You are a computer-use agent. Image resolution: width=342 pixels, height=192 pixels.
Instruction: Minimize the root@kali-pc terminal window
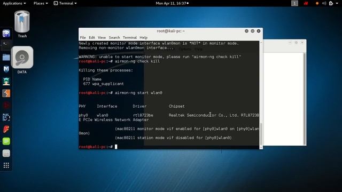click(x=246, y=31)
